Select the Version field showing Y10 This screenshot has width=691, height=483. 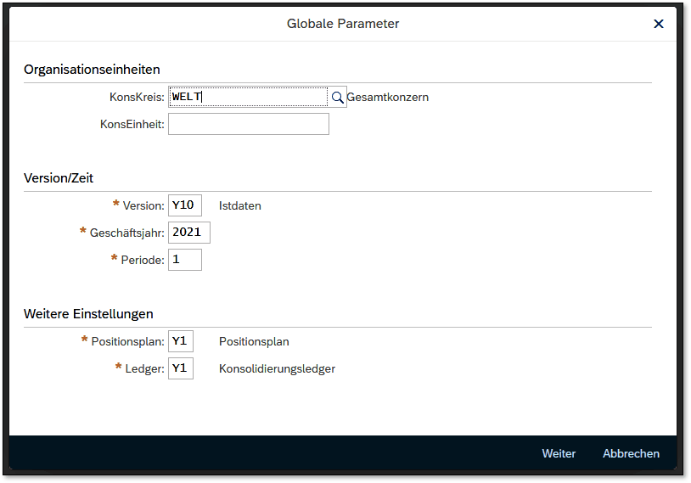(184, 205)
